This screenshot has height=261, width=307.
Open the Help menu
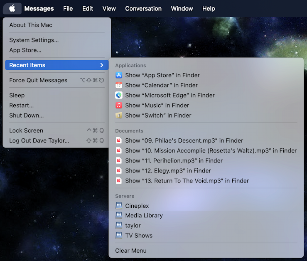click(x=209, y=8)
